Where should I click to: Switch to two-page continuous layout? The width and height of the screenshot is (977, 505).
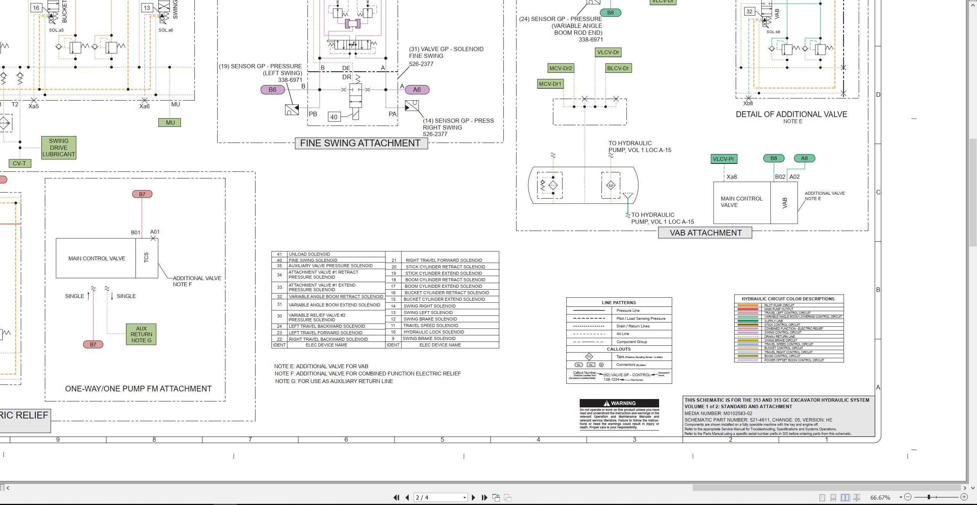pyautogui.click(x=856, y=497)
